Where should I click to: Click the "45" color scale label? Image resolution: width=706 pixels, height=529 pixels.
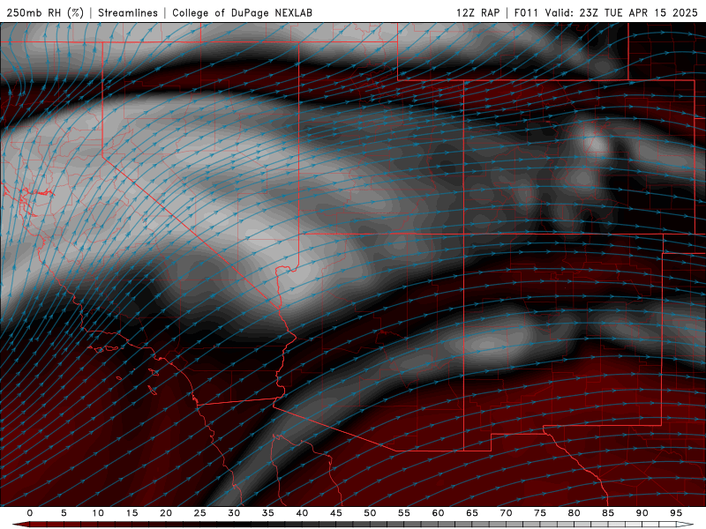pos(336,513)
